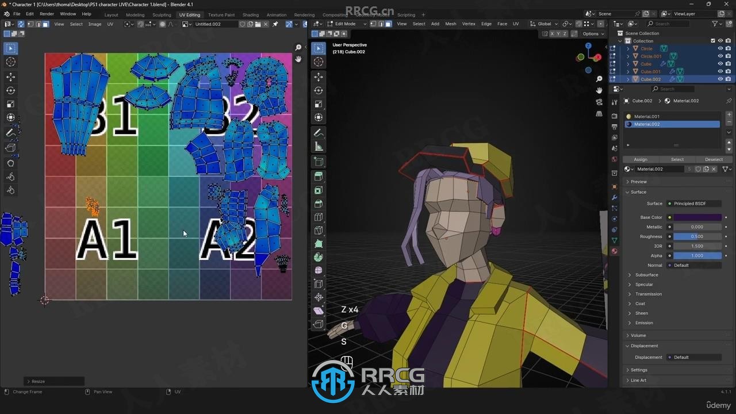Image resolution: width=736 pixels, height=414 pixels.
Task: Open the Options dropdown in 3D viewport
Action: [x=592, y=34]
